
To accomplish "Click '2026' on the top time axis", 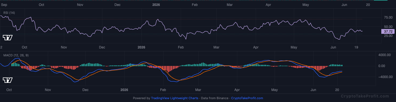I will coord(156,5).
